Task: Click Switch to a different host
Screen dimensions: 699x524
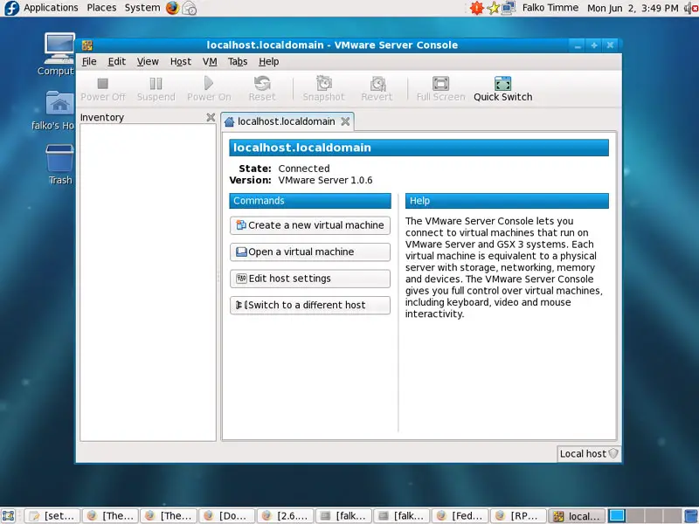Action: 310,306
